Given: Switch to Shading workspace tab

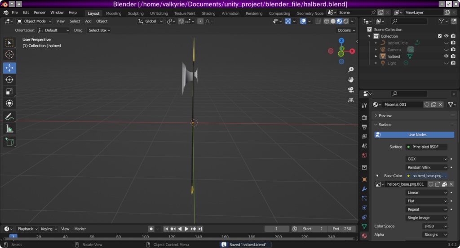Looking at the screenshot, I should tap(208, 13).
